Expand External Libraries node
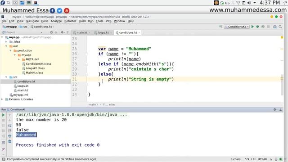 [2, 99]
